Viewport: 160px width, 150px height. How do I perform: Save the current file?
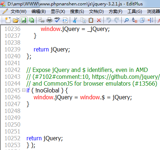point(24,20)
